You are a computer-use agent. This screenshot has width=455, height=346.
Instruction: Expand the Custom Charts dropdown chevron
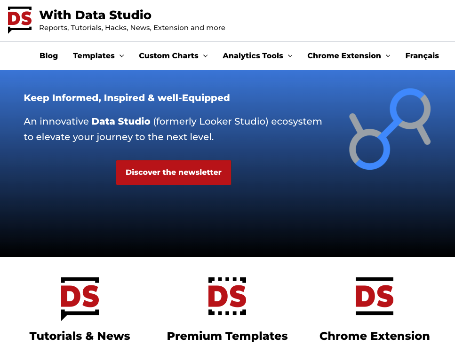pyautogui.click(x=206, y=55)
